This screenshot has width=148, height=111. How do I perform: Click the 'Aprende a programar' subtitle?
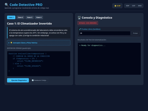[x=27, y=8]
